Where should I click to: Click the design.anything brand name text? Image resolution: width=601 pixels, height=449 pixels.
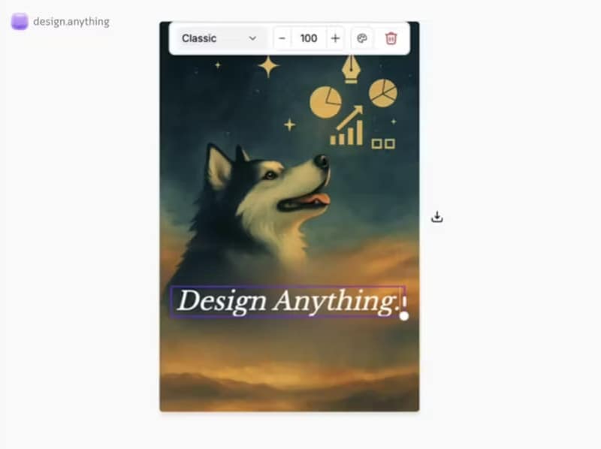tap(71, 22)
